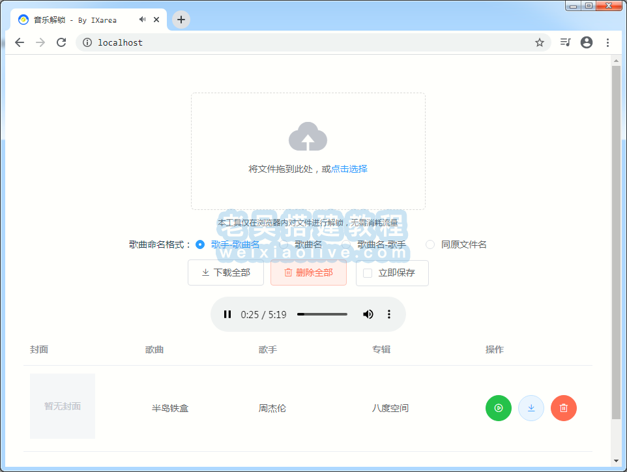Screen dimensions: 627x472
Task: Click the 暂无封面 cover placeholder
Action: click(x=63, y=406)
